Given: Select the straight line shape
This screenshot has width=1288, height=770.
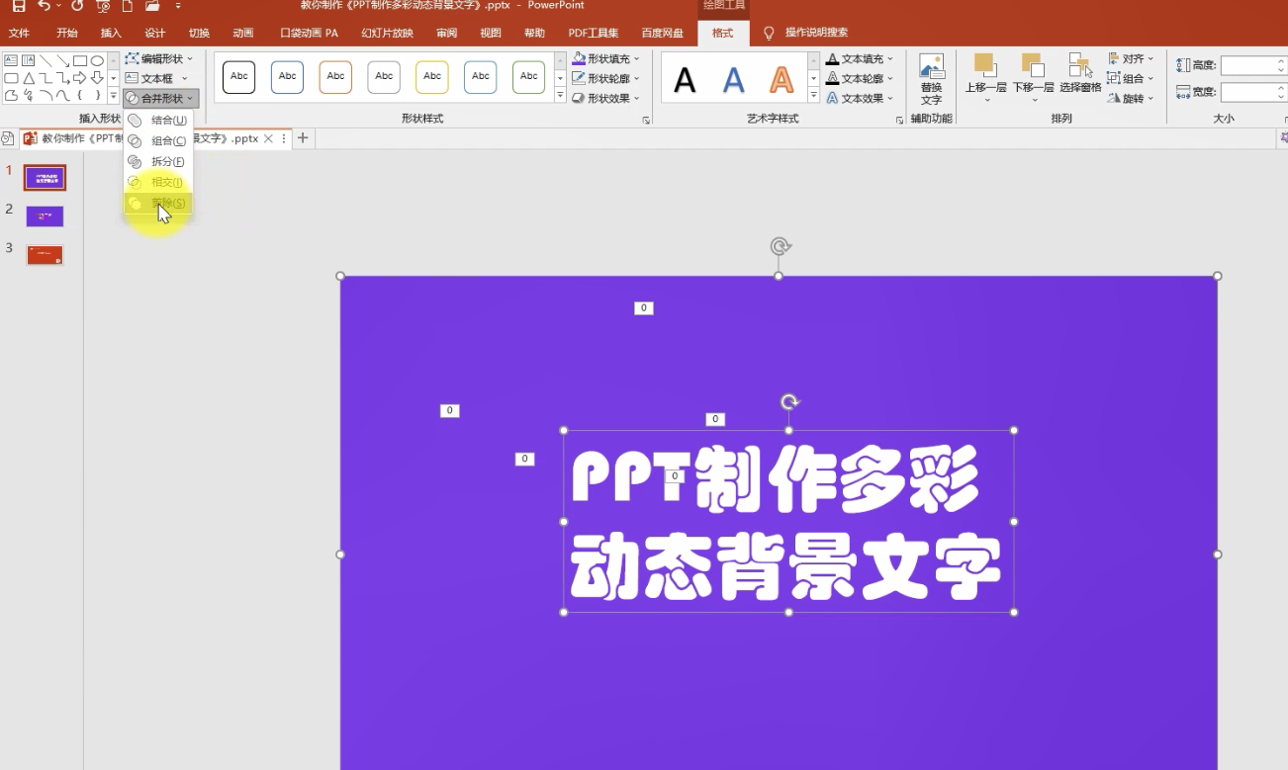Looking at the screenshot, I should (46, 60).
